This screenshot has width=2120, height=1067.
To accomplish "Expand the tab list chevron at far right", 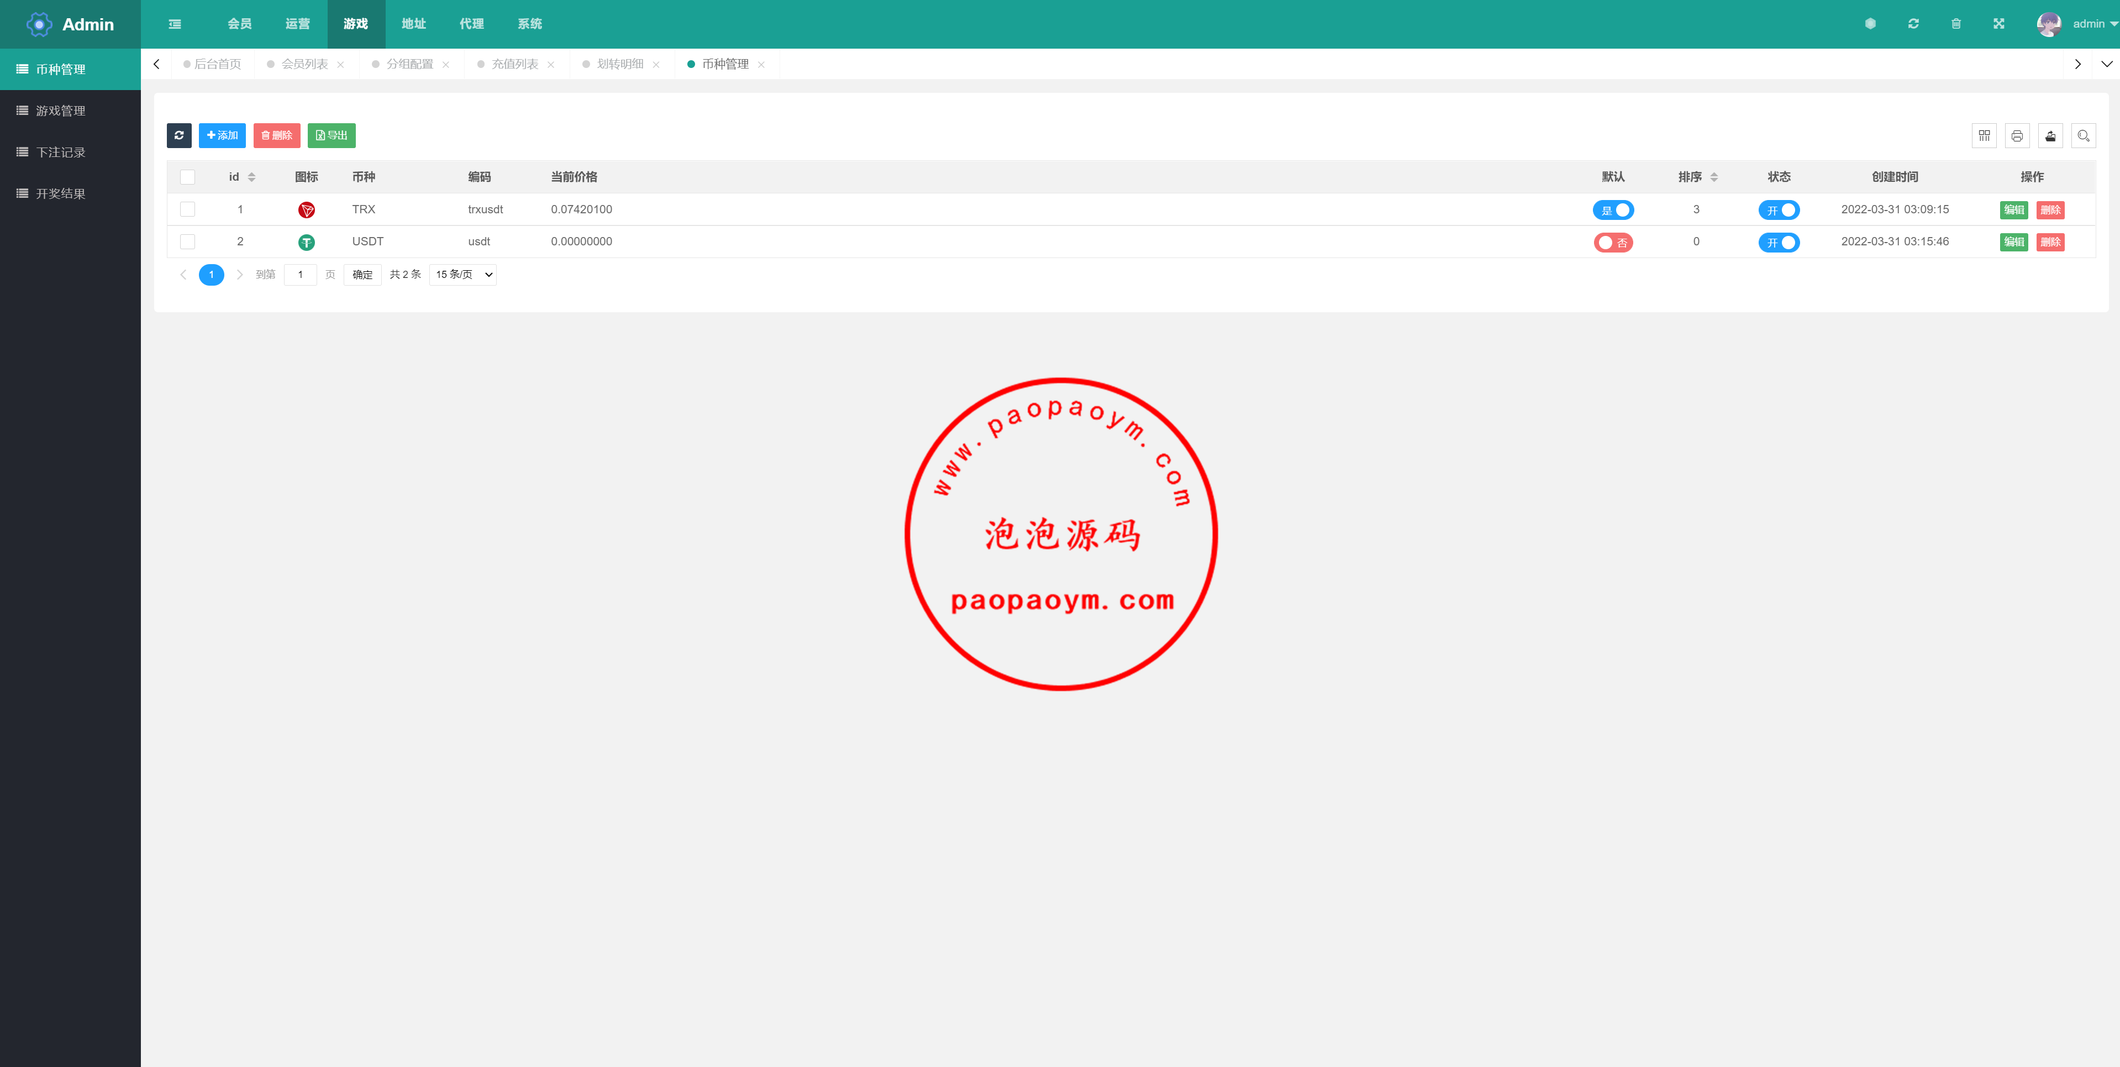I will [x=2106, y=64].
